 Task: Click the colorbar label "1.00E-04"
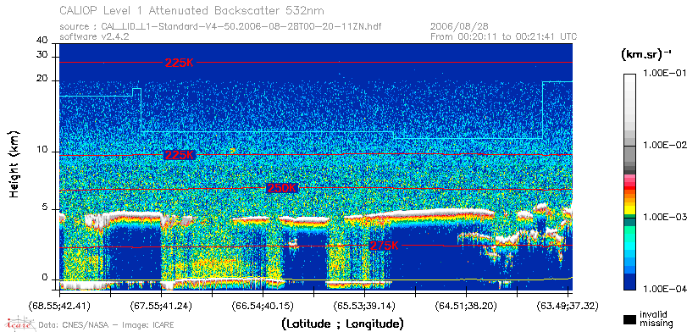pyautogui.click(x=664, y=289)
